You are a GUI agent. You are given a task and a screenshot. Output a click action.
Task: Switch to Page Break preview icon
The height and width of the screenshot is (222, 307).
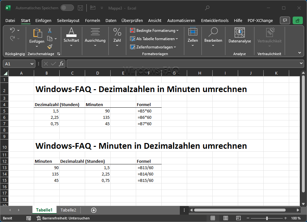coord(238,218)
